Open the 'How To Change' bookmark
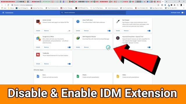The height and width of the screenshot is (104, 186). [x=22, y=8]
